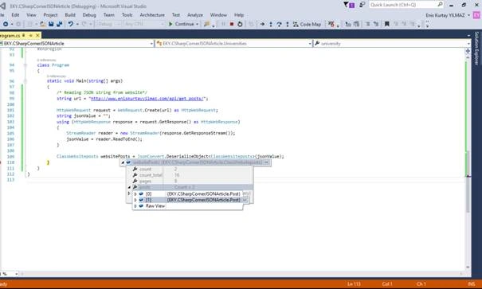Click the wrench icon beside count_total
The image size is (482, 289).
(135, 175)
